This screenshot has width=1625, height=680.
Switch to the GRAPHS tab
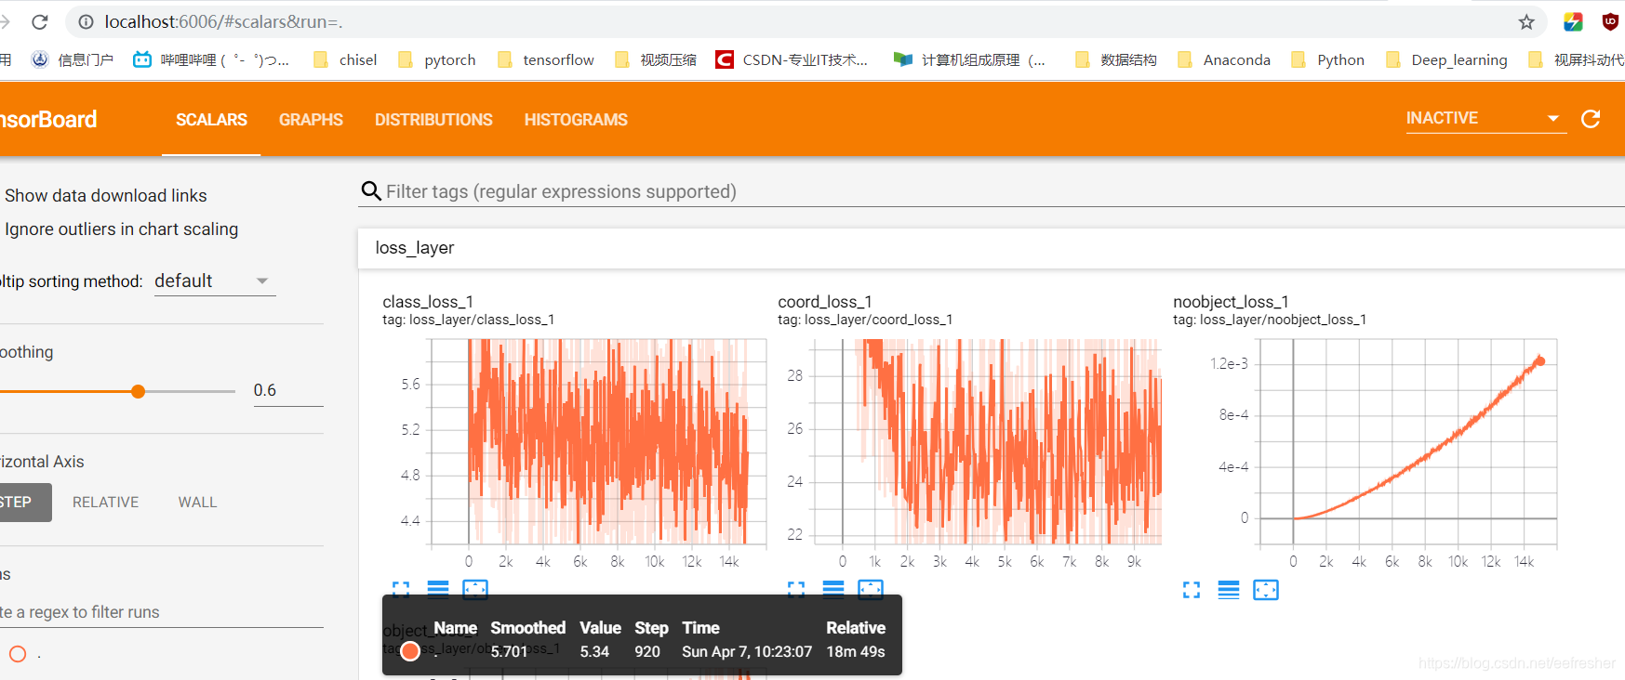pos(311,119)
